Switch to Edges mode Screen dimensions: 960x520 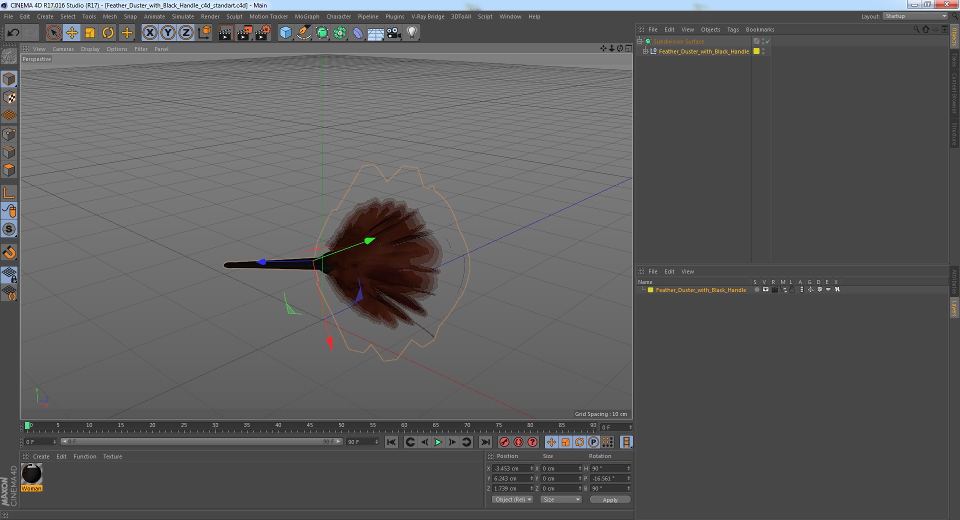click(9, 152)
